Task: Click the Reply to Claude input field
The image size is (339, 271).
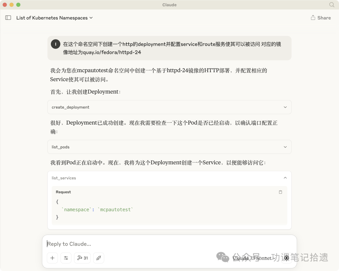Action: [x=126, y=244]
